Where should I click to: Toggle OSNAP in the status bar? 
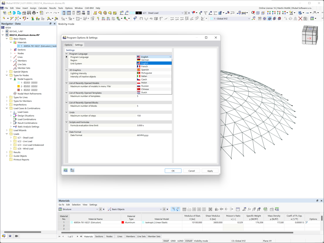(189, 241)
